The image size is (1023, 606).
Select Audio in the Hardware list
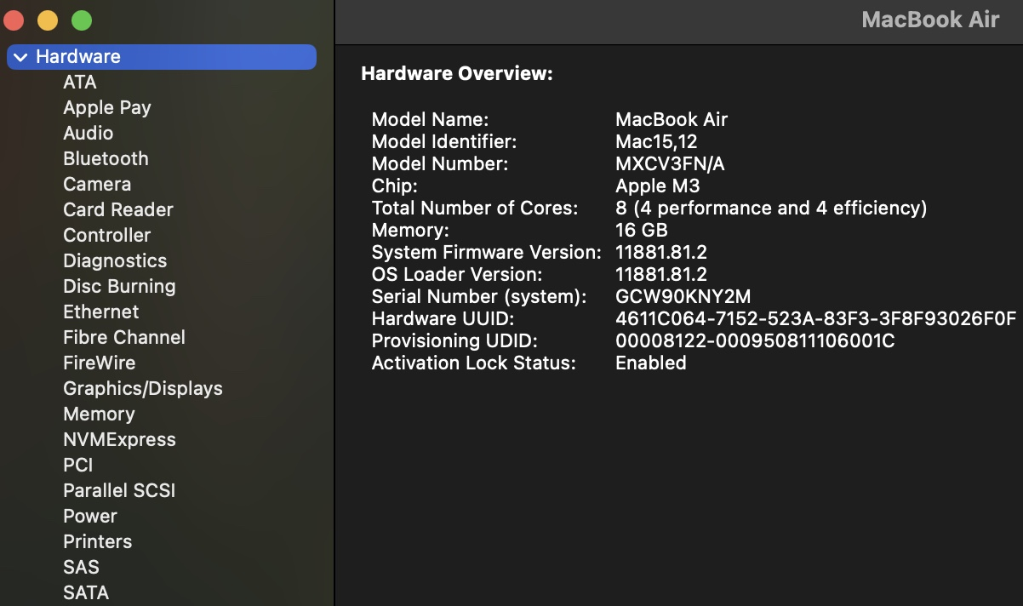(x=88, y=133)
